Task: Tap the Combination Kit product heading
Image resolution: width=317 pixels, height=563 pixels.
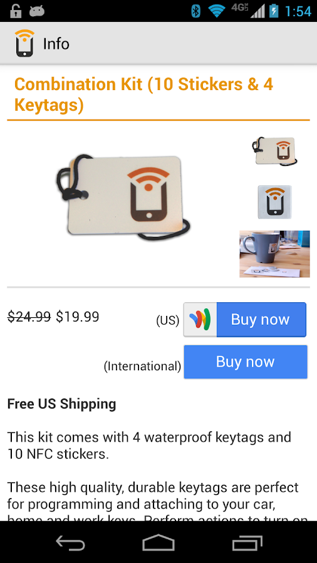Action: [143, 95]
